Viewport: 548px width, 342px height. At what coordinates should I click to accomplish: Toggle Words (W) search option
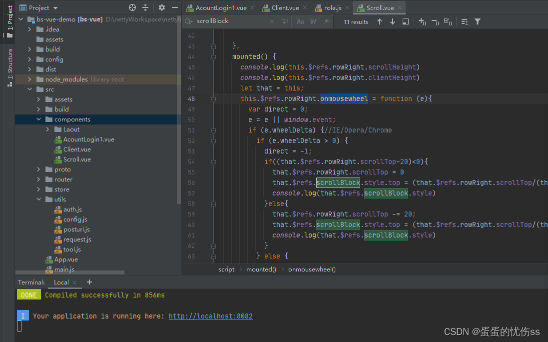pyautogui.click(x=313, y=21)
